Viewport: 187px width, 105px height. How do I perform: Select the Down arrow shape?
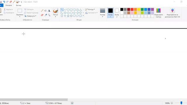pos(62,16)
